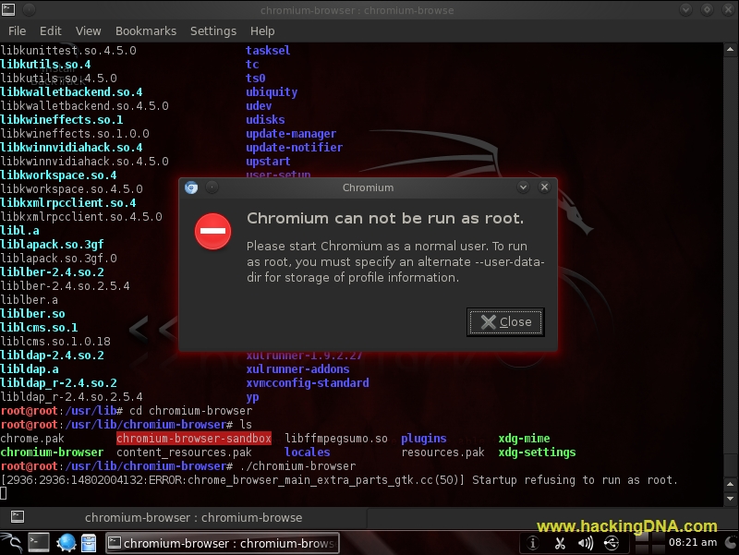Open the BackTrack dragon application launcher
This screenshot has height=555, width=739.
[12, 543]
